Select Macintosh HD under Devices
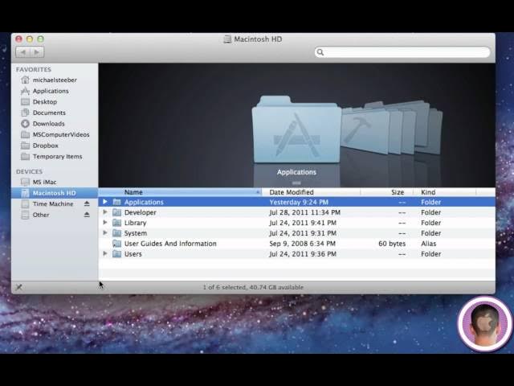The image size is (514, 386). [x=55, y=193]
